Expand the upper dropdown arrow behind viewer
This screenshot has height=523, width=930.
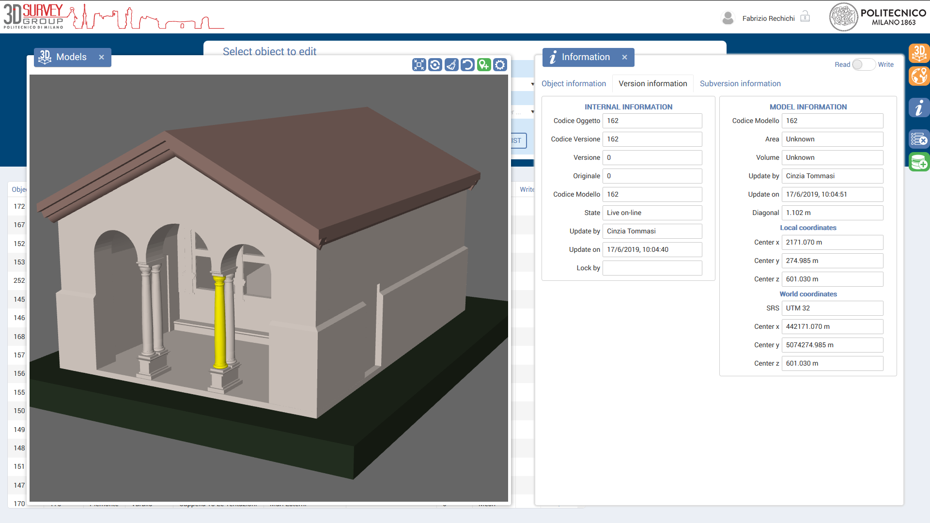point(532,84)
